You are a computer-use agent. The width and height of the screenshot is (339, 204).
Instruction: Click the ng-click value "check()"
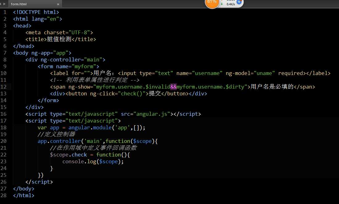point(132,94)
